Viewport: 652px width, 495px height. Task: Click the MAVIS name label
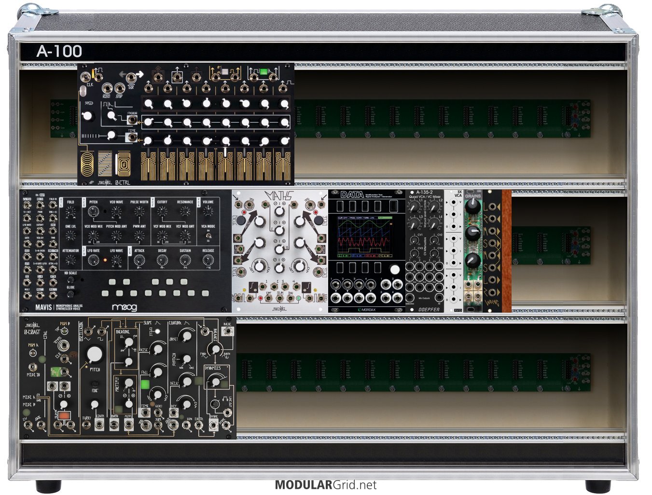click(x=43, y=307)
